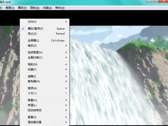
Task: Click the waterfall video playback area
Action: click(119, 75)
